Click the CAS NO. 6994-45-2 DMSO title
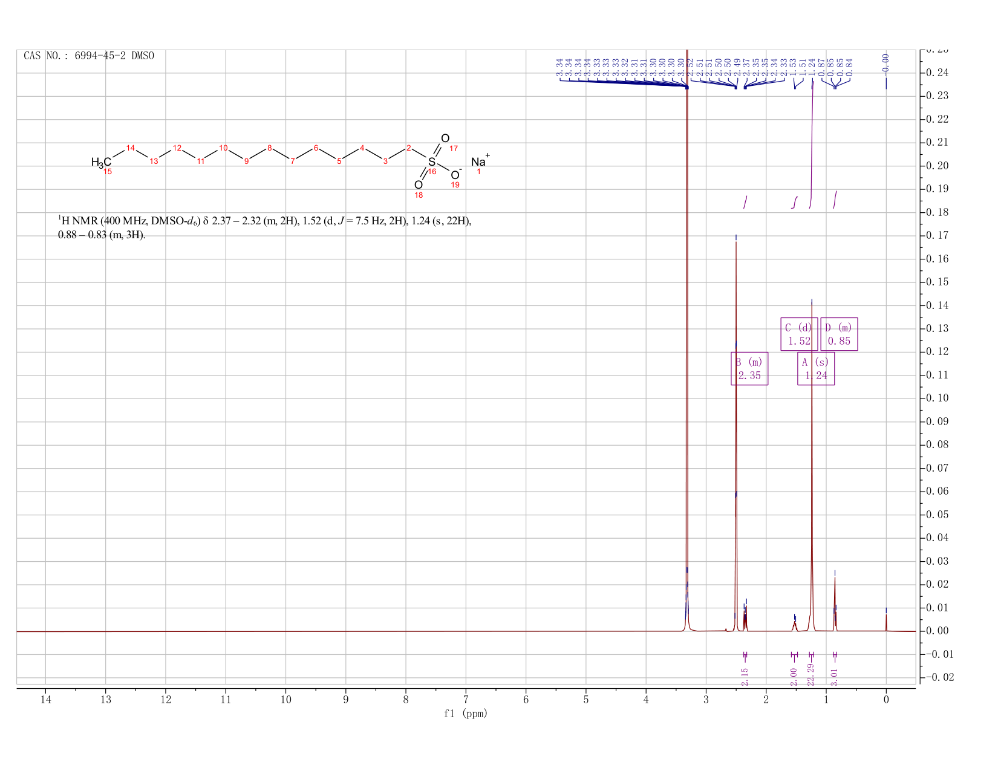Screen dimensions: 998x771 (89, 56)
